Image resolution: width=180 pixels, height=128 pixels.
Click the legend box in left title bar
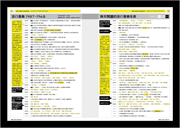(69, 17)
